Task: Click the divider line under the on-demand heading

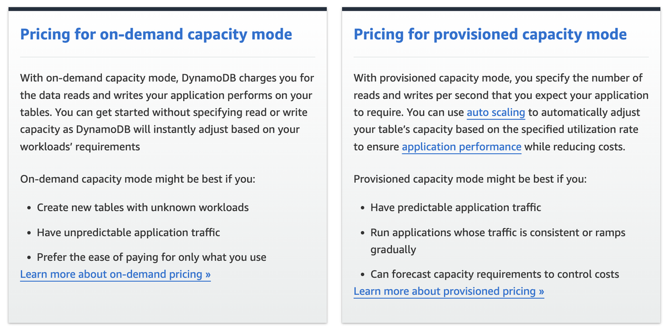Action: click(168, 57)
